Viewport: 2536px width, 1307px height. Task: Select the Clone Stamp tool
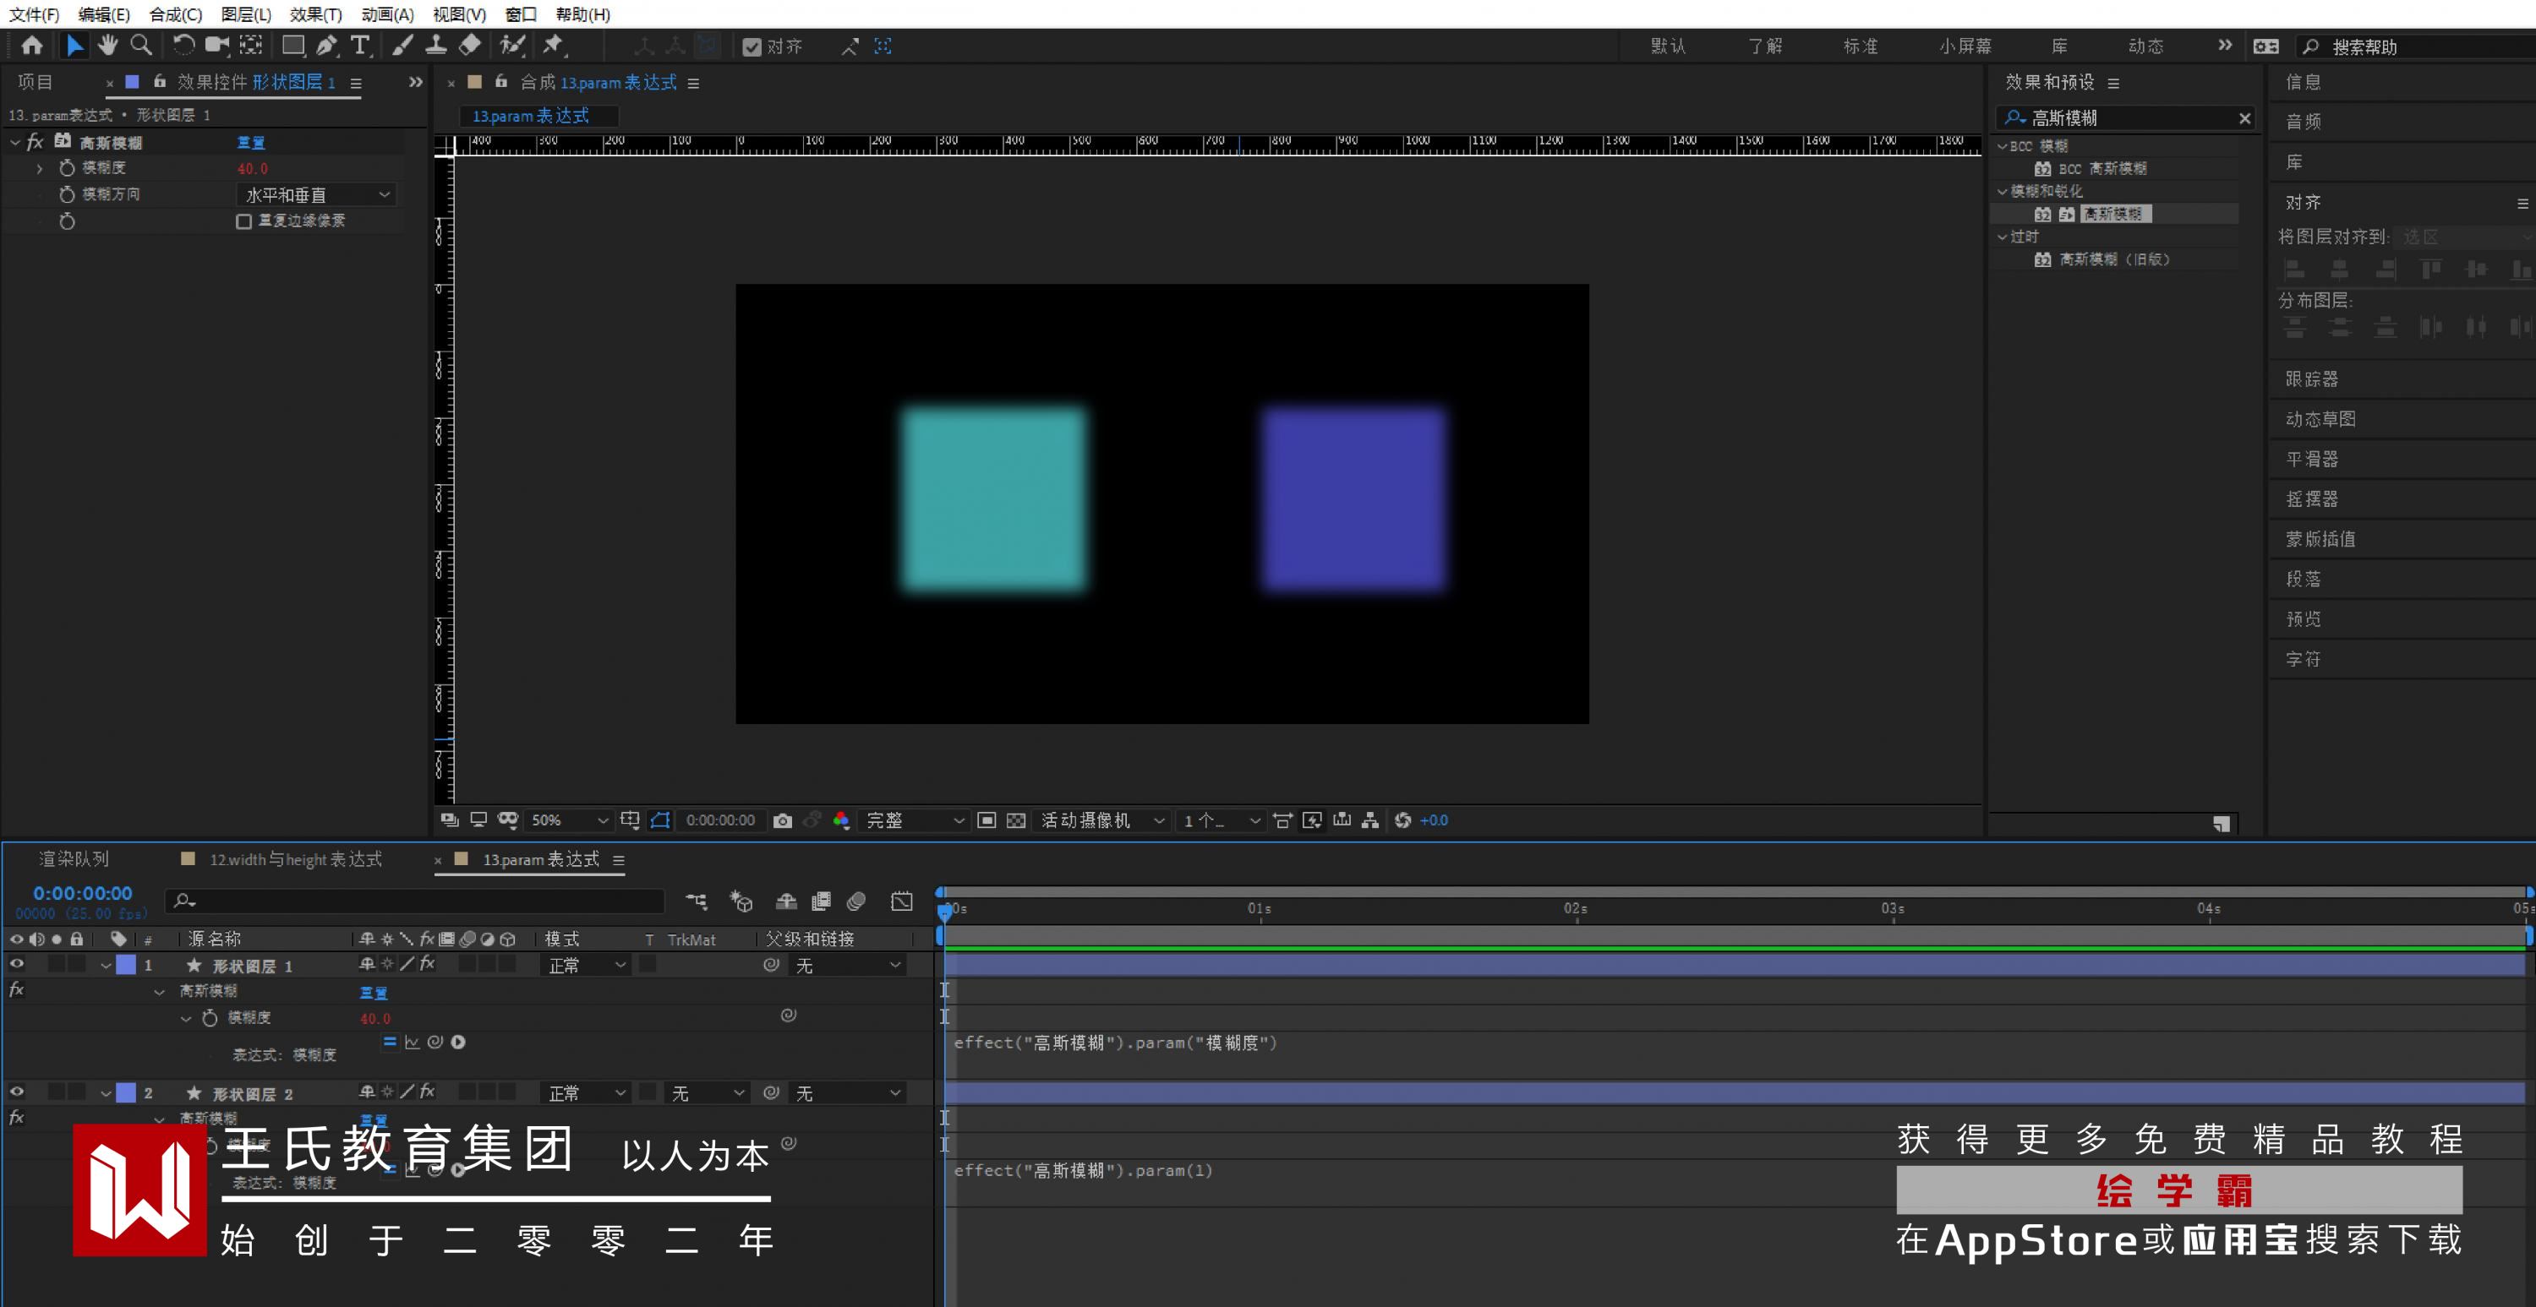pos(436,46)
